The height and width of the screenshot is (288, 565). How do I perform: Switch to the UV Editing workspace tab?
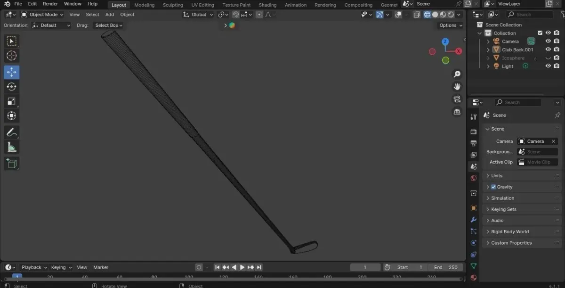tap(202, 5)
